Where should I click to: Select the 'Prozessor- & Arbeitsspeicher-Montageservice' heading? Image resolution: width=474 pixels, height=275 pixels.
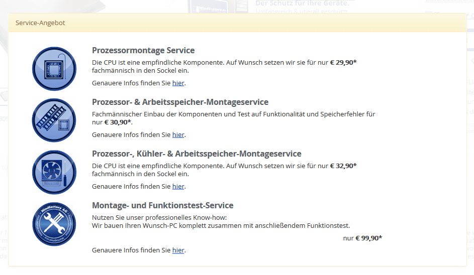(x=180, y=102)
